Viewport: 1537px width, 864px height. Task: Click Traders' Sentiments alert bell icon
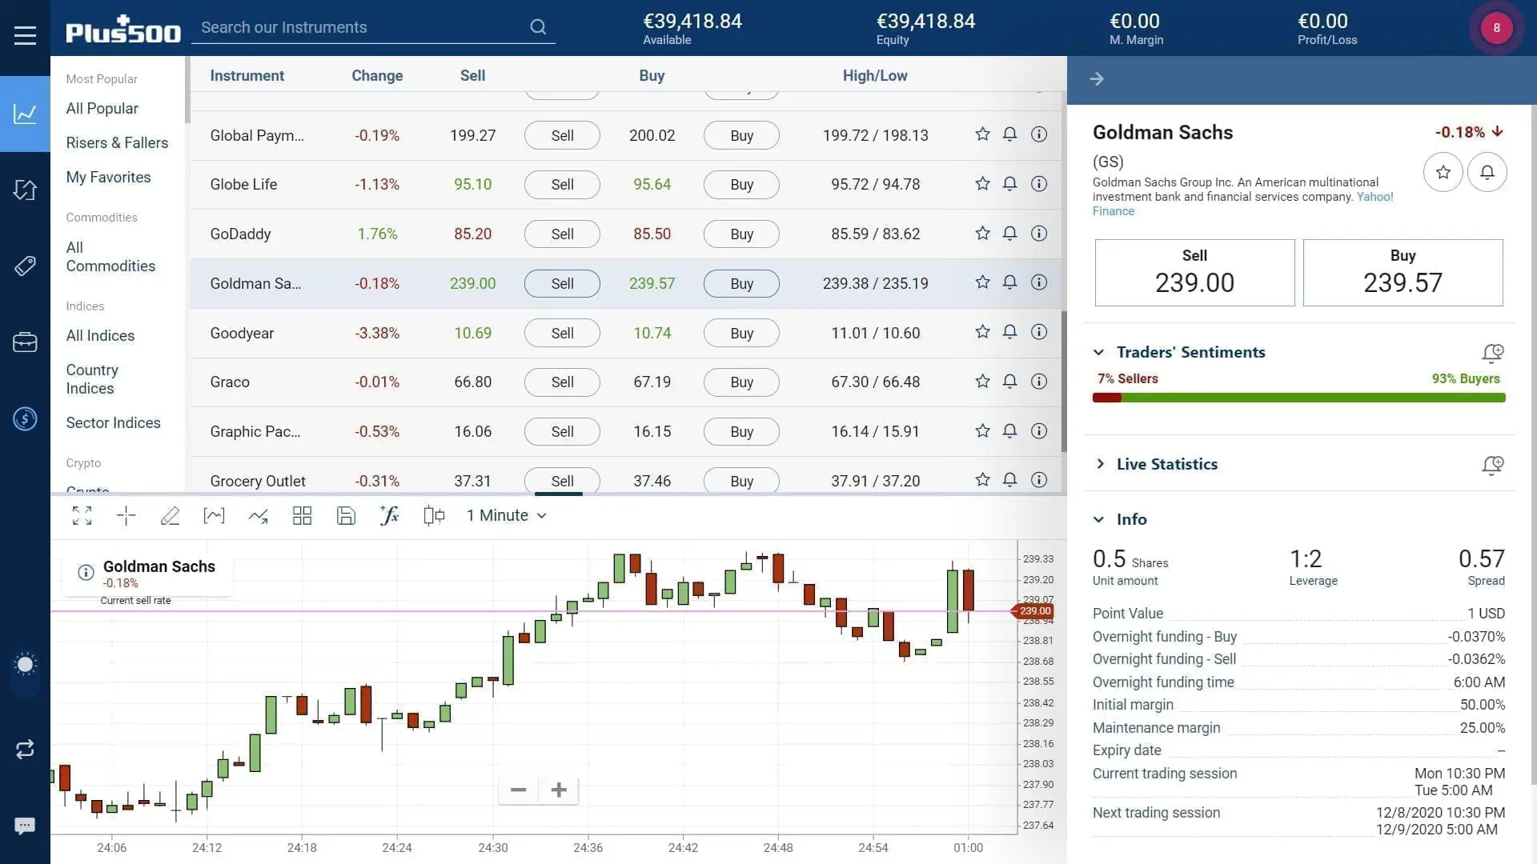click(1492, 353)
